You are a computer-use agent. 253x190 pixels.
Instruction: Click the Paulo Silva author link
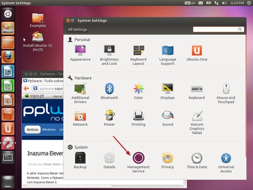(x=52, y=164)
